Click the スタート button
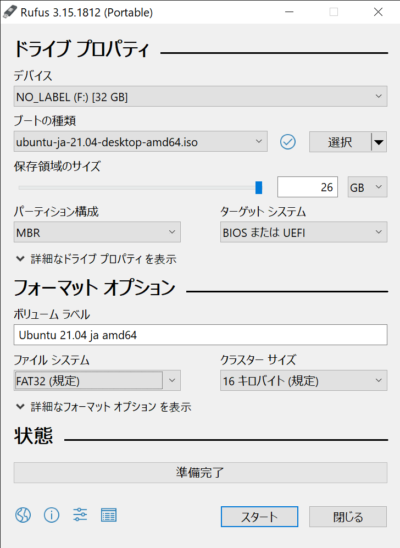Image resolution: width=400 pixels, height=548 pixels. (x=259, y=517)
